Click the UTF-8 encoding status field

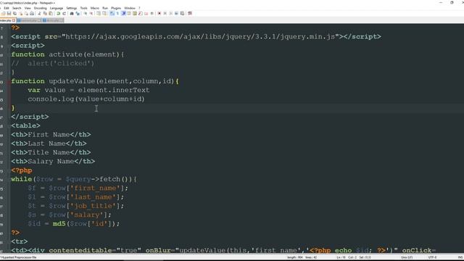[432, 257]
